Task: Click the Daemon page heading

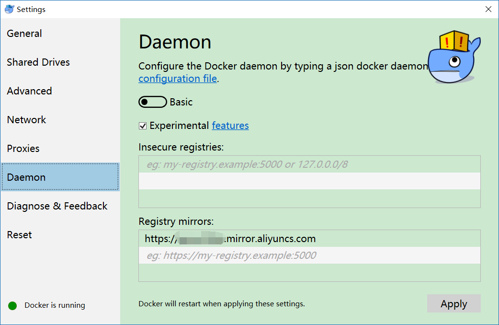Action: 175,42
